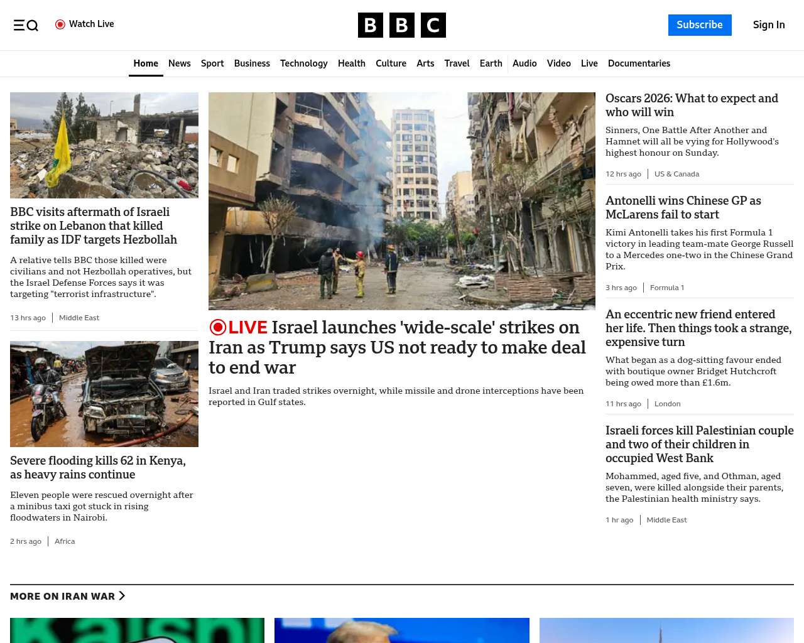The width and height of the screenshot is (804, 643).
Task: Open the menu and search icon
Action: [26, 25]
